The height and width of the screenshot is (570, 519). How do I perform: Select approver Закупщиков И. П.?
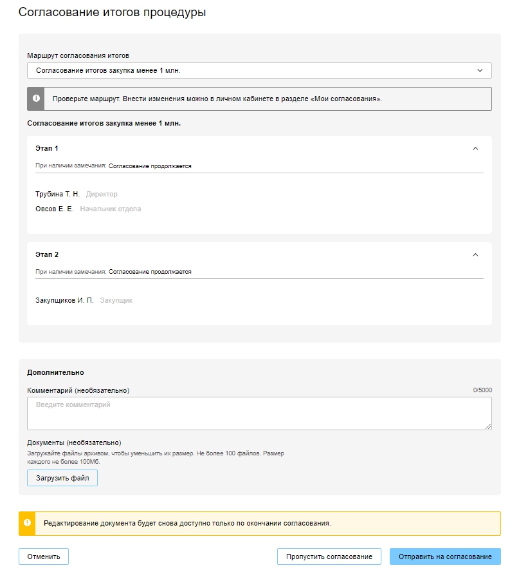pos(64,300)
